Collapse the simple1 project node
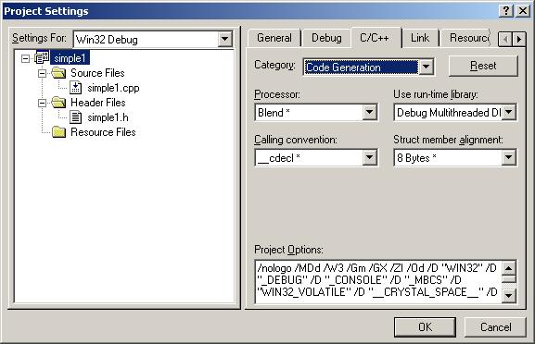The image size is (535, 344). tap(25, 58)
